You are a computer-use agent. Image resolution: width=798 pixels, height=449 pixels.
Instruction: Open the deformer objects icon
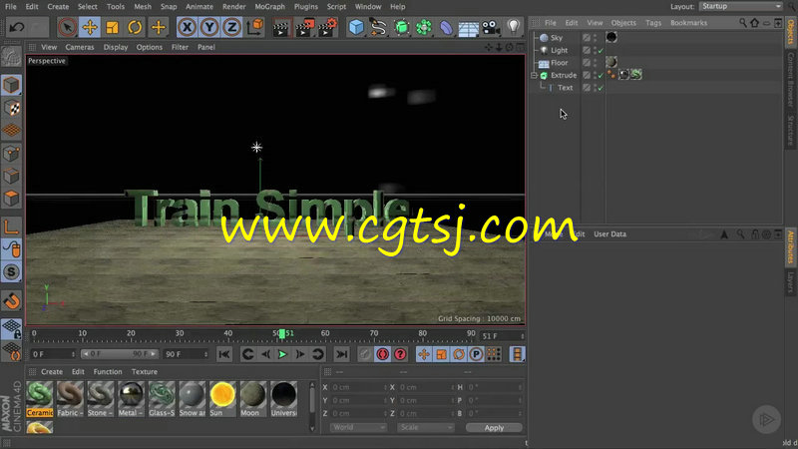coord(446,27)
